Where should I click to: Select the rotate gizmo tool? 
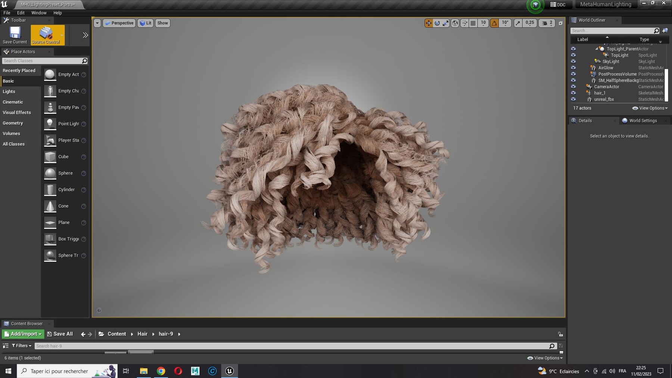click(437, 23)
